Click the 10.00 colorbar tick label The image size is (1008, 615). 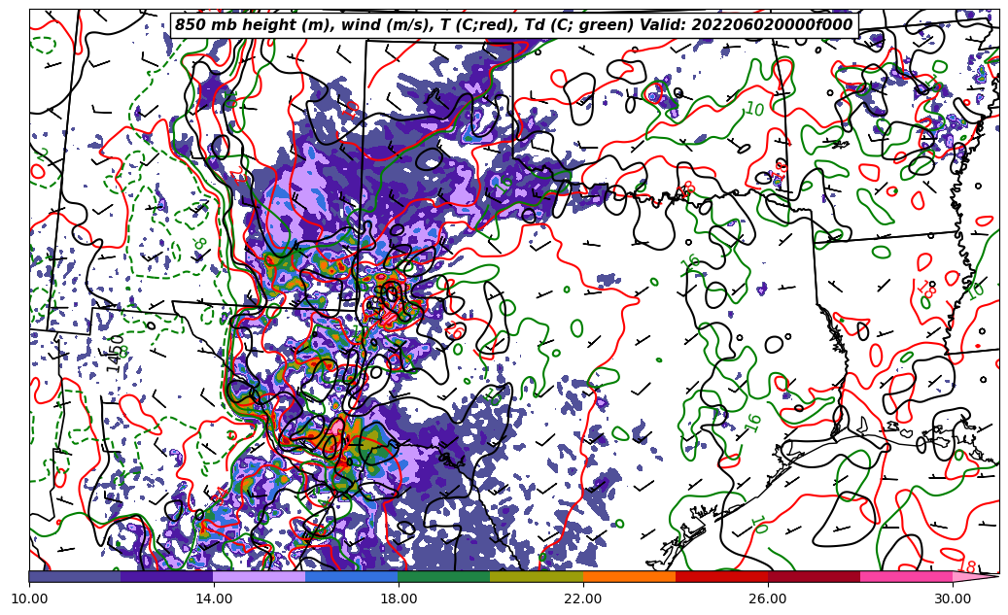point(29,598)
